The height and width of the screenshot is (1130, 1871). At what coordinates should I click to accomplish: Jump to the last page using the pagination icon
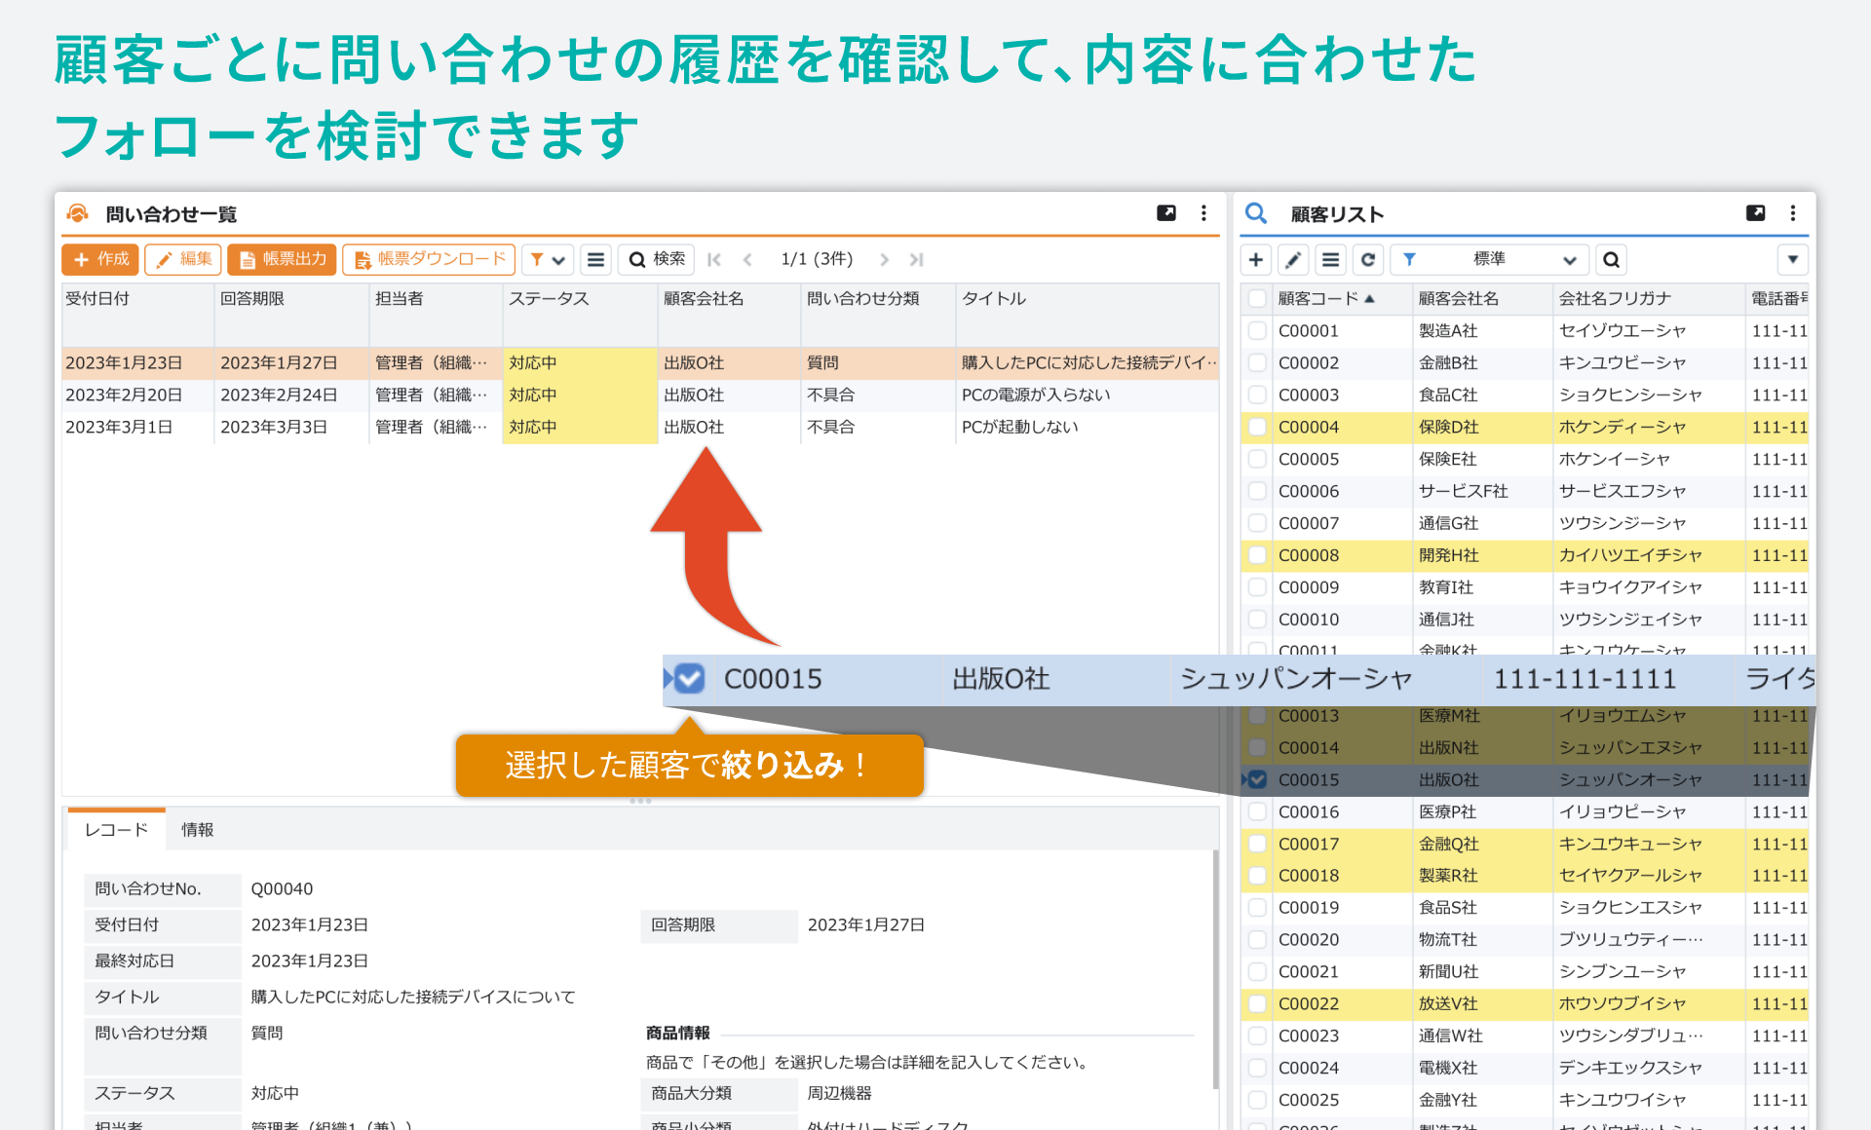click(x=916, y=259)
